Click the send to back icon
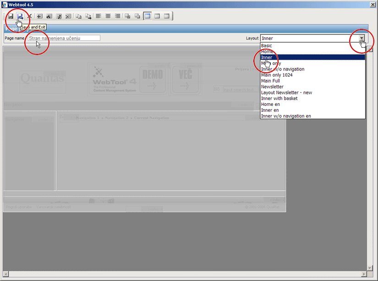This screenshot has width=378, height=281. tap(137, 16)
